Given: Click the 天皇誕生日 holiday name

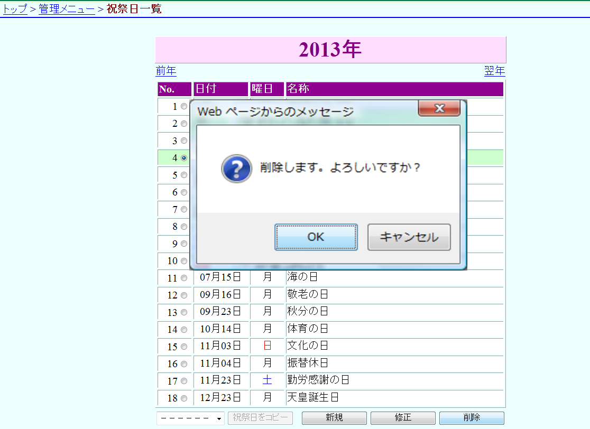Looking at the screenshot, I should [x=312, y=397].
